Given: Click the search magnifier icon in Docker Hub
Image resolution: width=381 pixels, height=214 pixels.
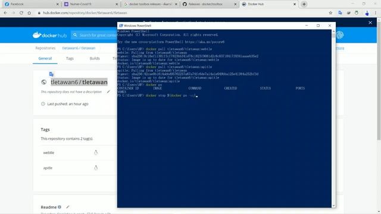Looking at the screenshot, I should [x=75, y=35].
